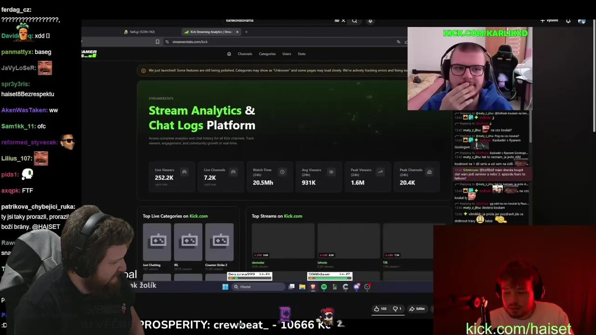Open the IRL category thumbnail
Viewport: 596px width, 335px height.
click(188, 242)
